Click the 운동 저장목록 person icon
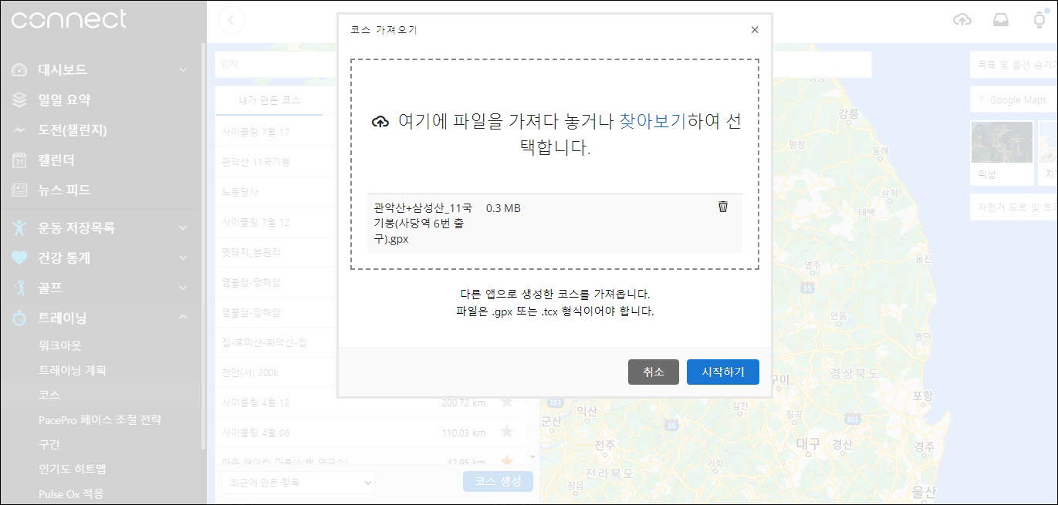Image resolution: width=1058 pixels, height=505 pixels. pyautogui.click(x=20, y=227)
